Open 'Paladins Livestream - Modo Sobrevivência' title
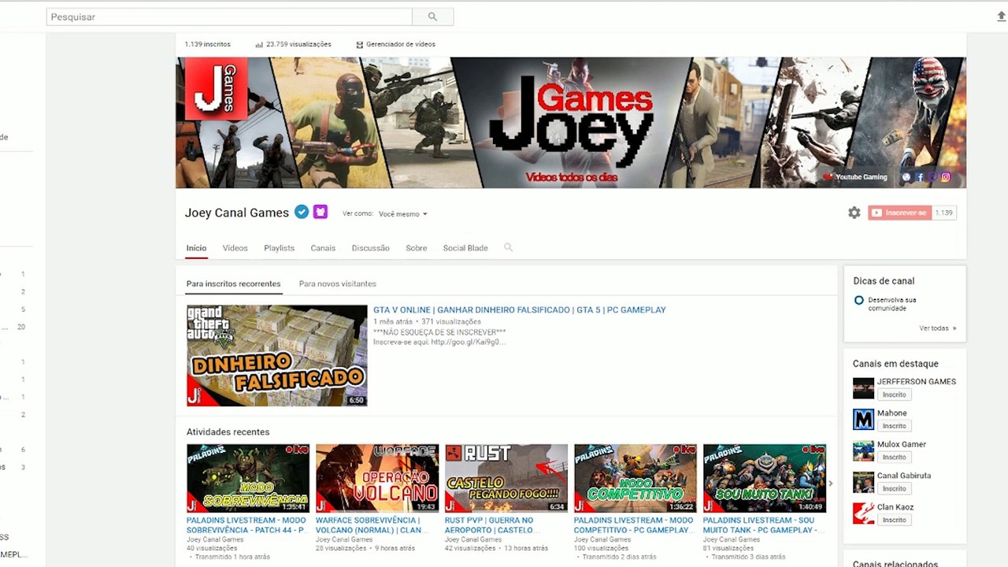The width and height of the screenshot is (1008, 567). [x=246, y=525]
